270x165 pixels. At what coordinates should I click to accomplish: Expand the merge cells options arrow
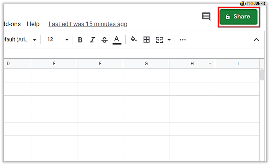(169, 40)
